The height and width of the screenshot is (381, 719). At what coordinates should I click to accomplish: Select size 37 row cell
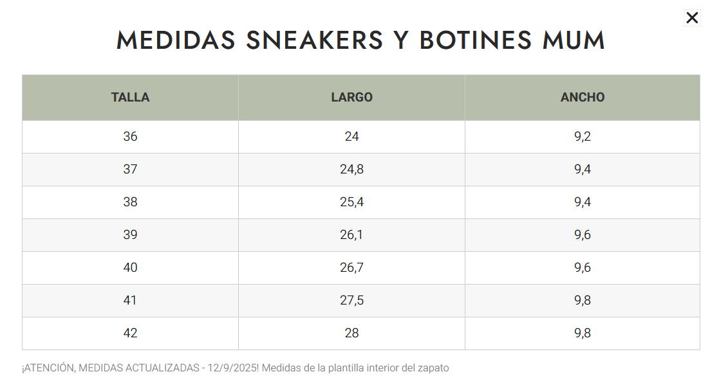130,170
